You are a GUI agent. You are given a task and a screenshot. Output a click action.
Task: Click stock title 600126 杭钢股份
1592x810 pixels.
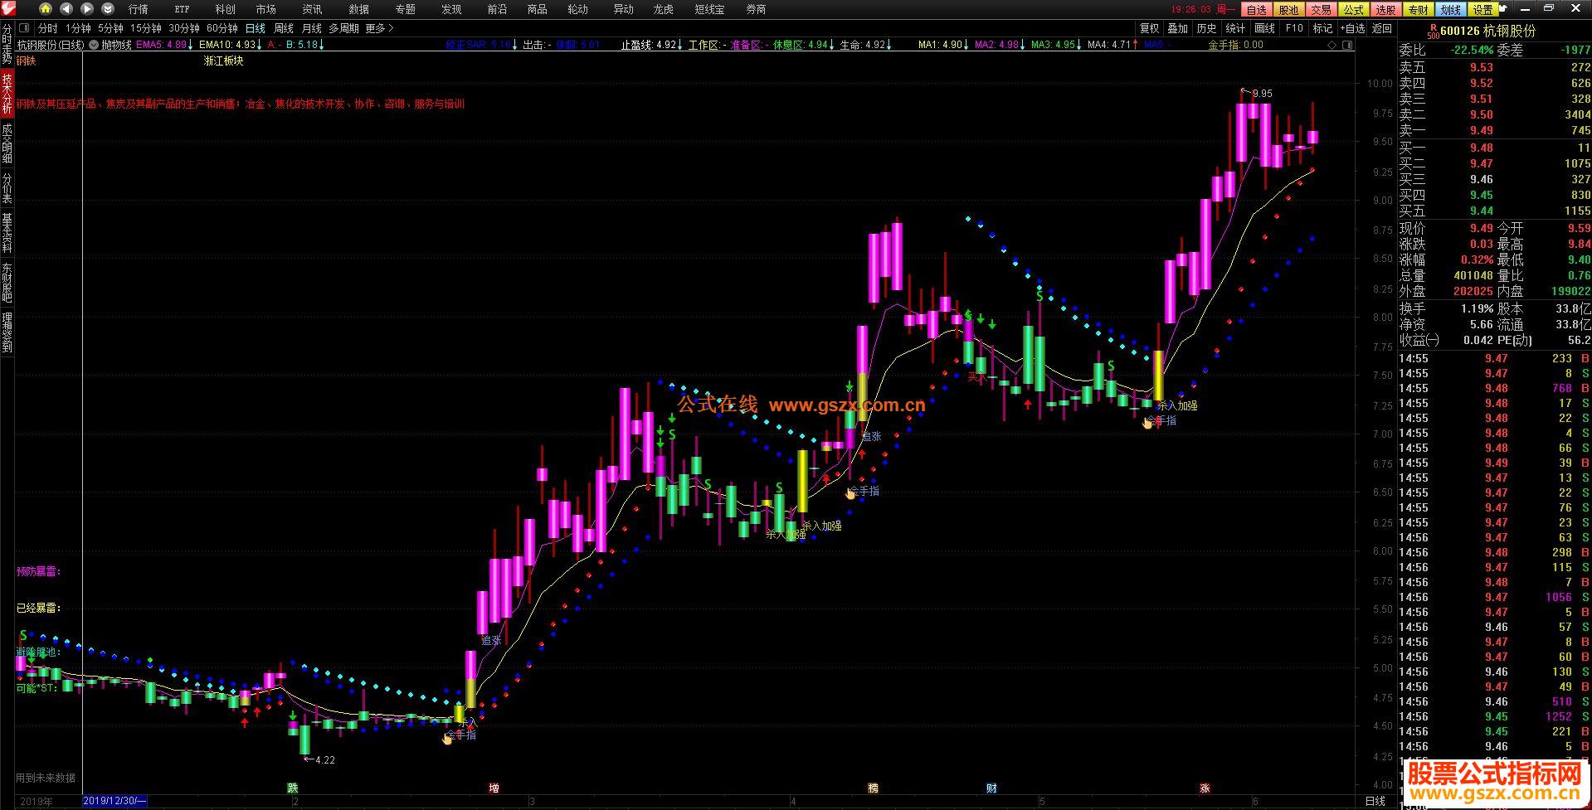pyautogui.click(x=1488, y=31)
